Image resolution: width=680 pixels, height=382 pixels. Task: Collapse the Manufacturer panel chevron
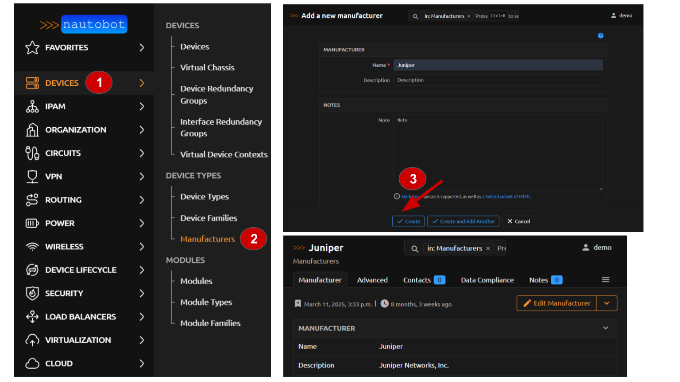[x=606, y=328]
